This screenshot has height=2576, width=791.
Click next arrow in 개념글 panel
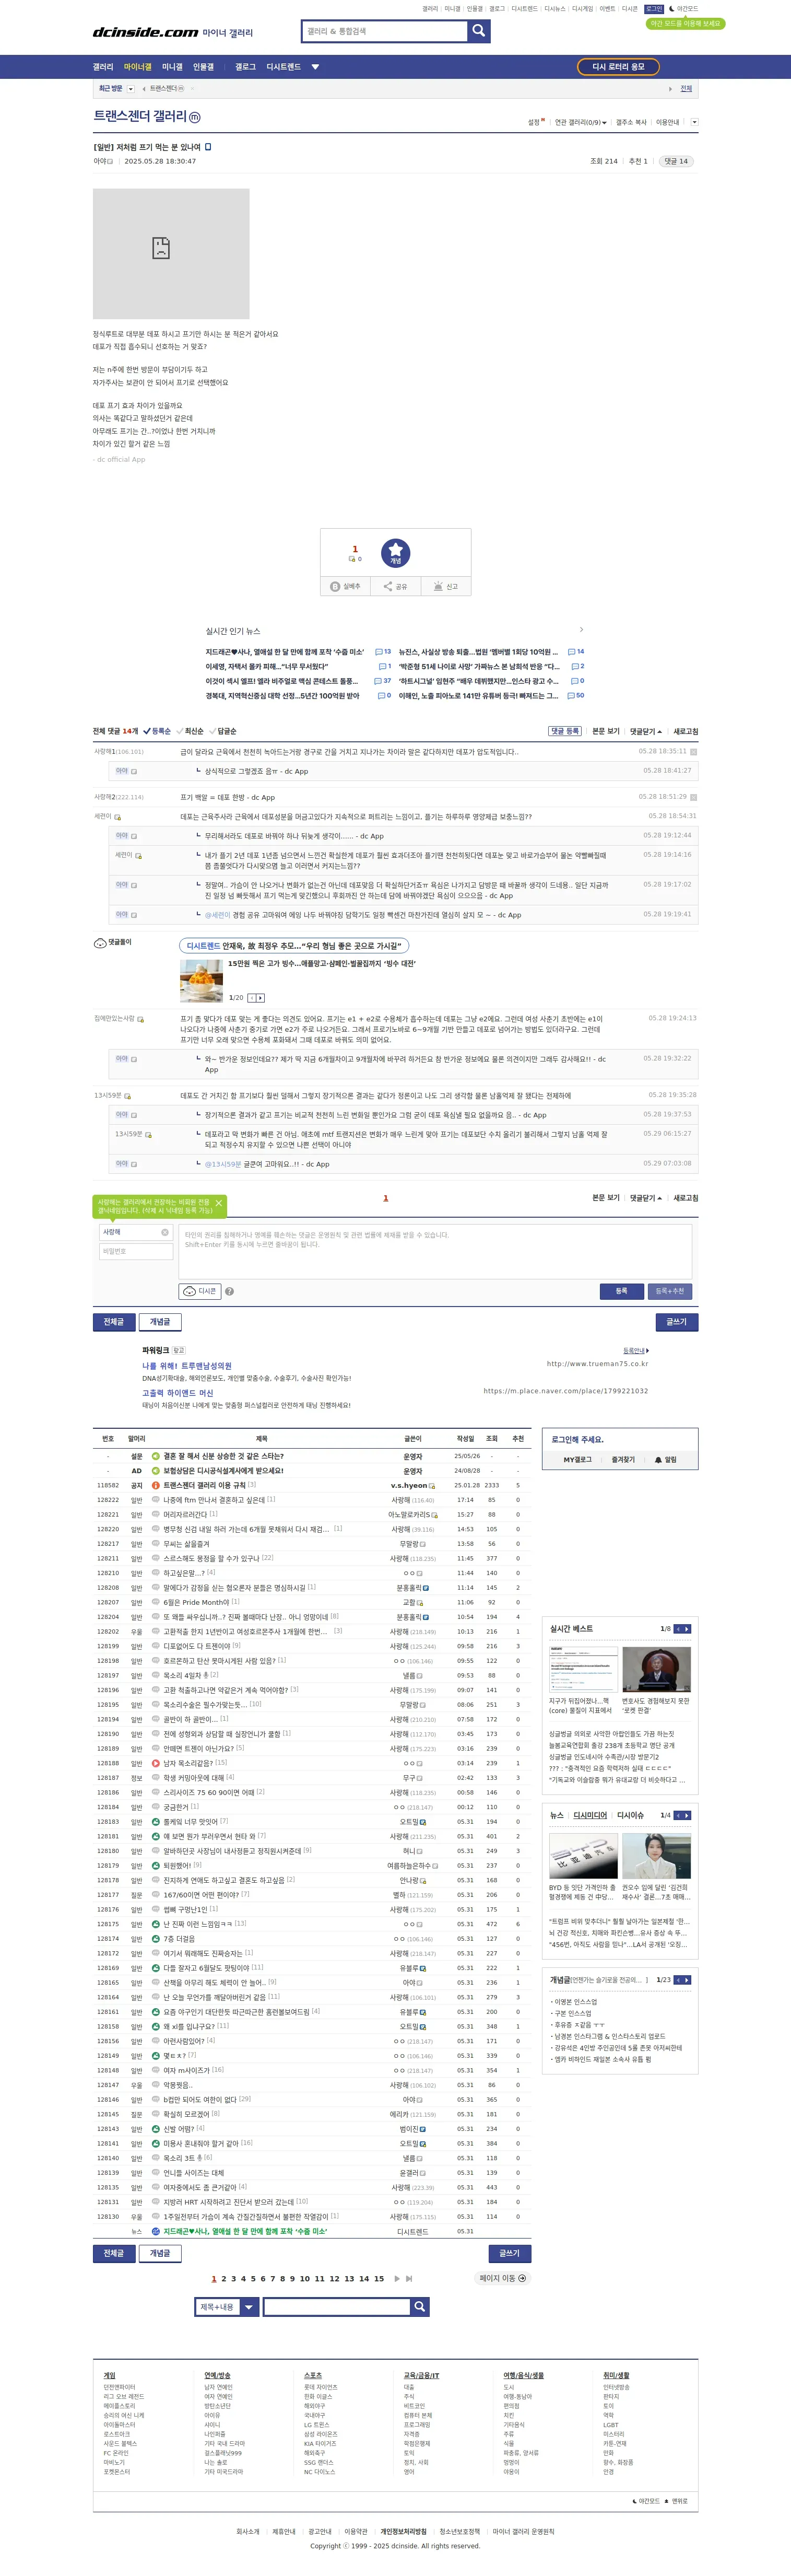pos(687,1980)
